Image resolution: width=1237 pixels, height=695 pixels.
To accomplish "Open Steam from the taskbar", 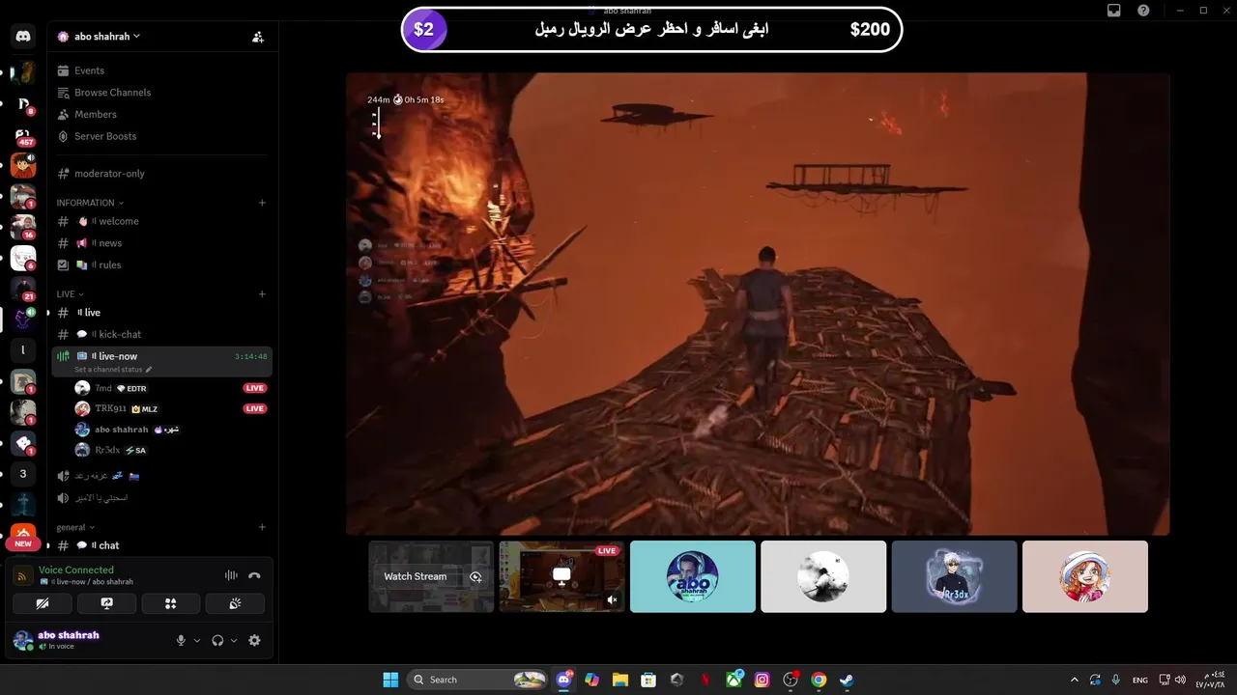I will click(x=847, y=680).
